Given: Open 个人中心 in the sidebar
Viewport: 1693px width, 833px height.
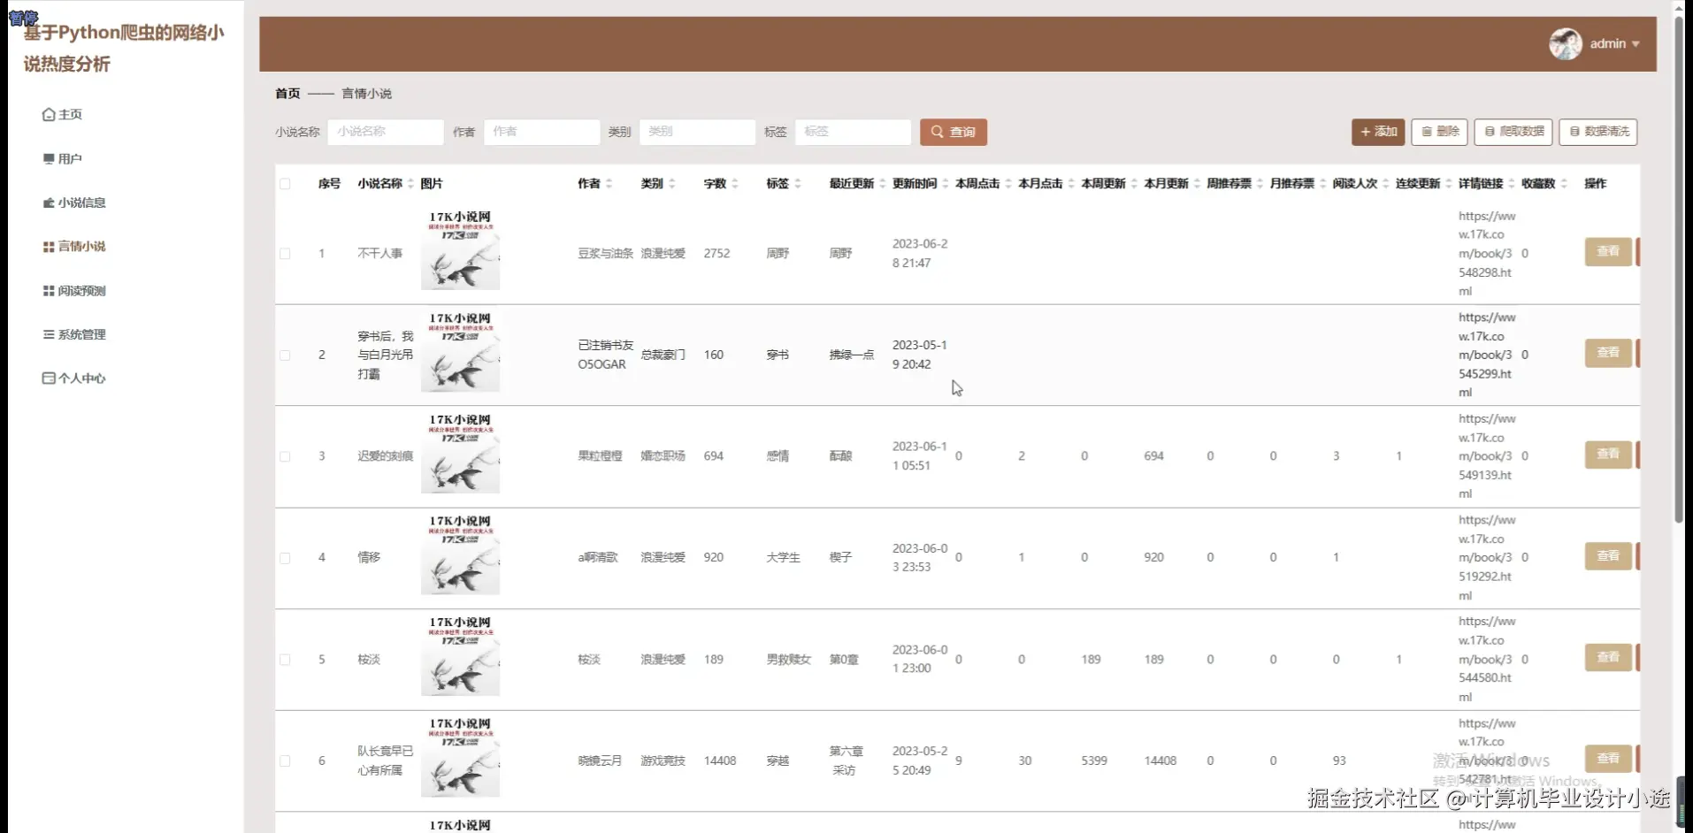Looking at the screenshot, I should 74,378.
